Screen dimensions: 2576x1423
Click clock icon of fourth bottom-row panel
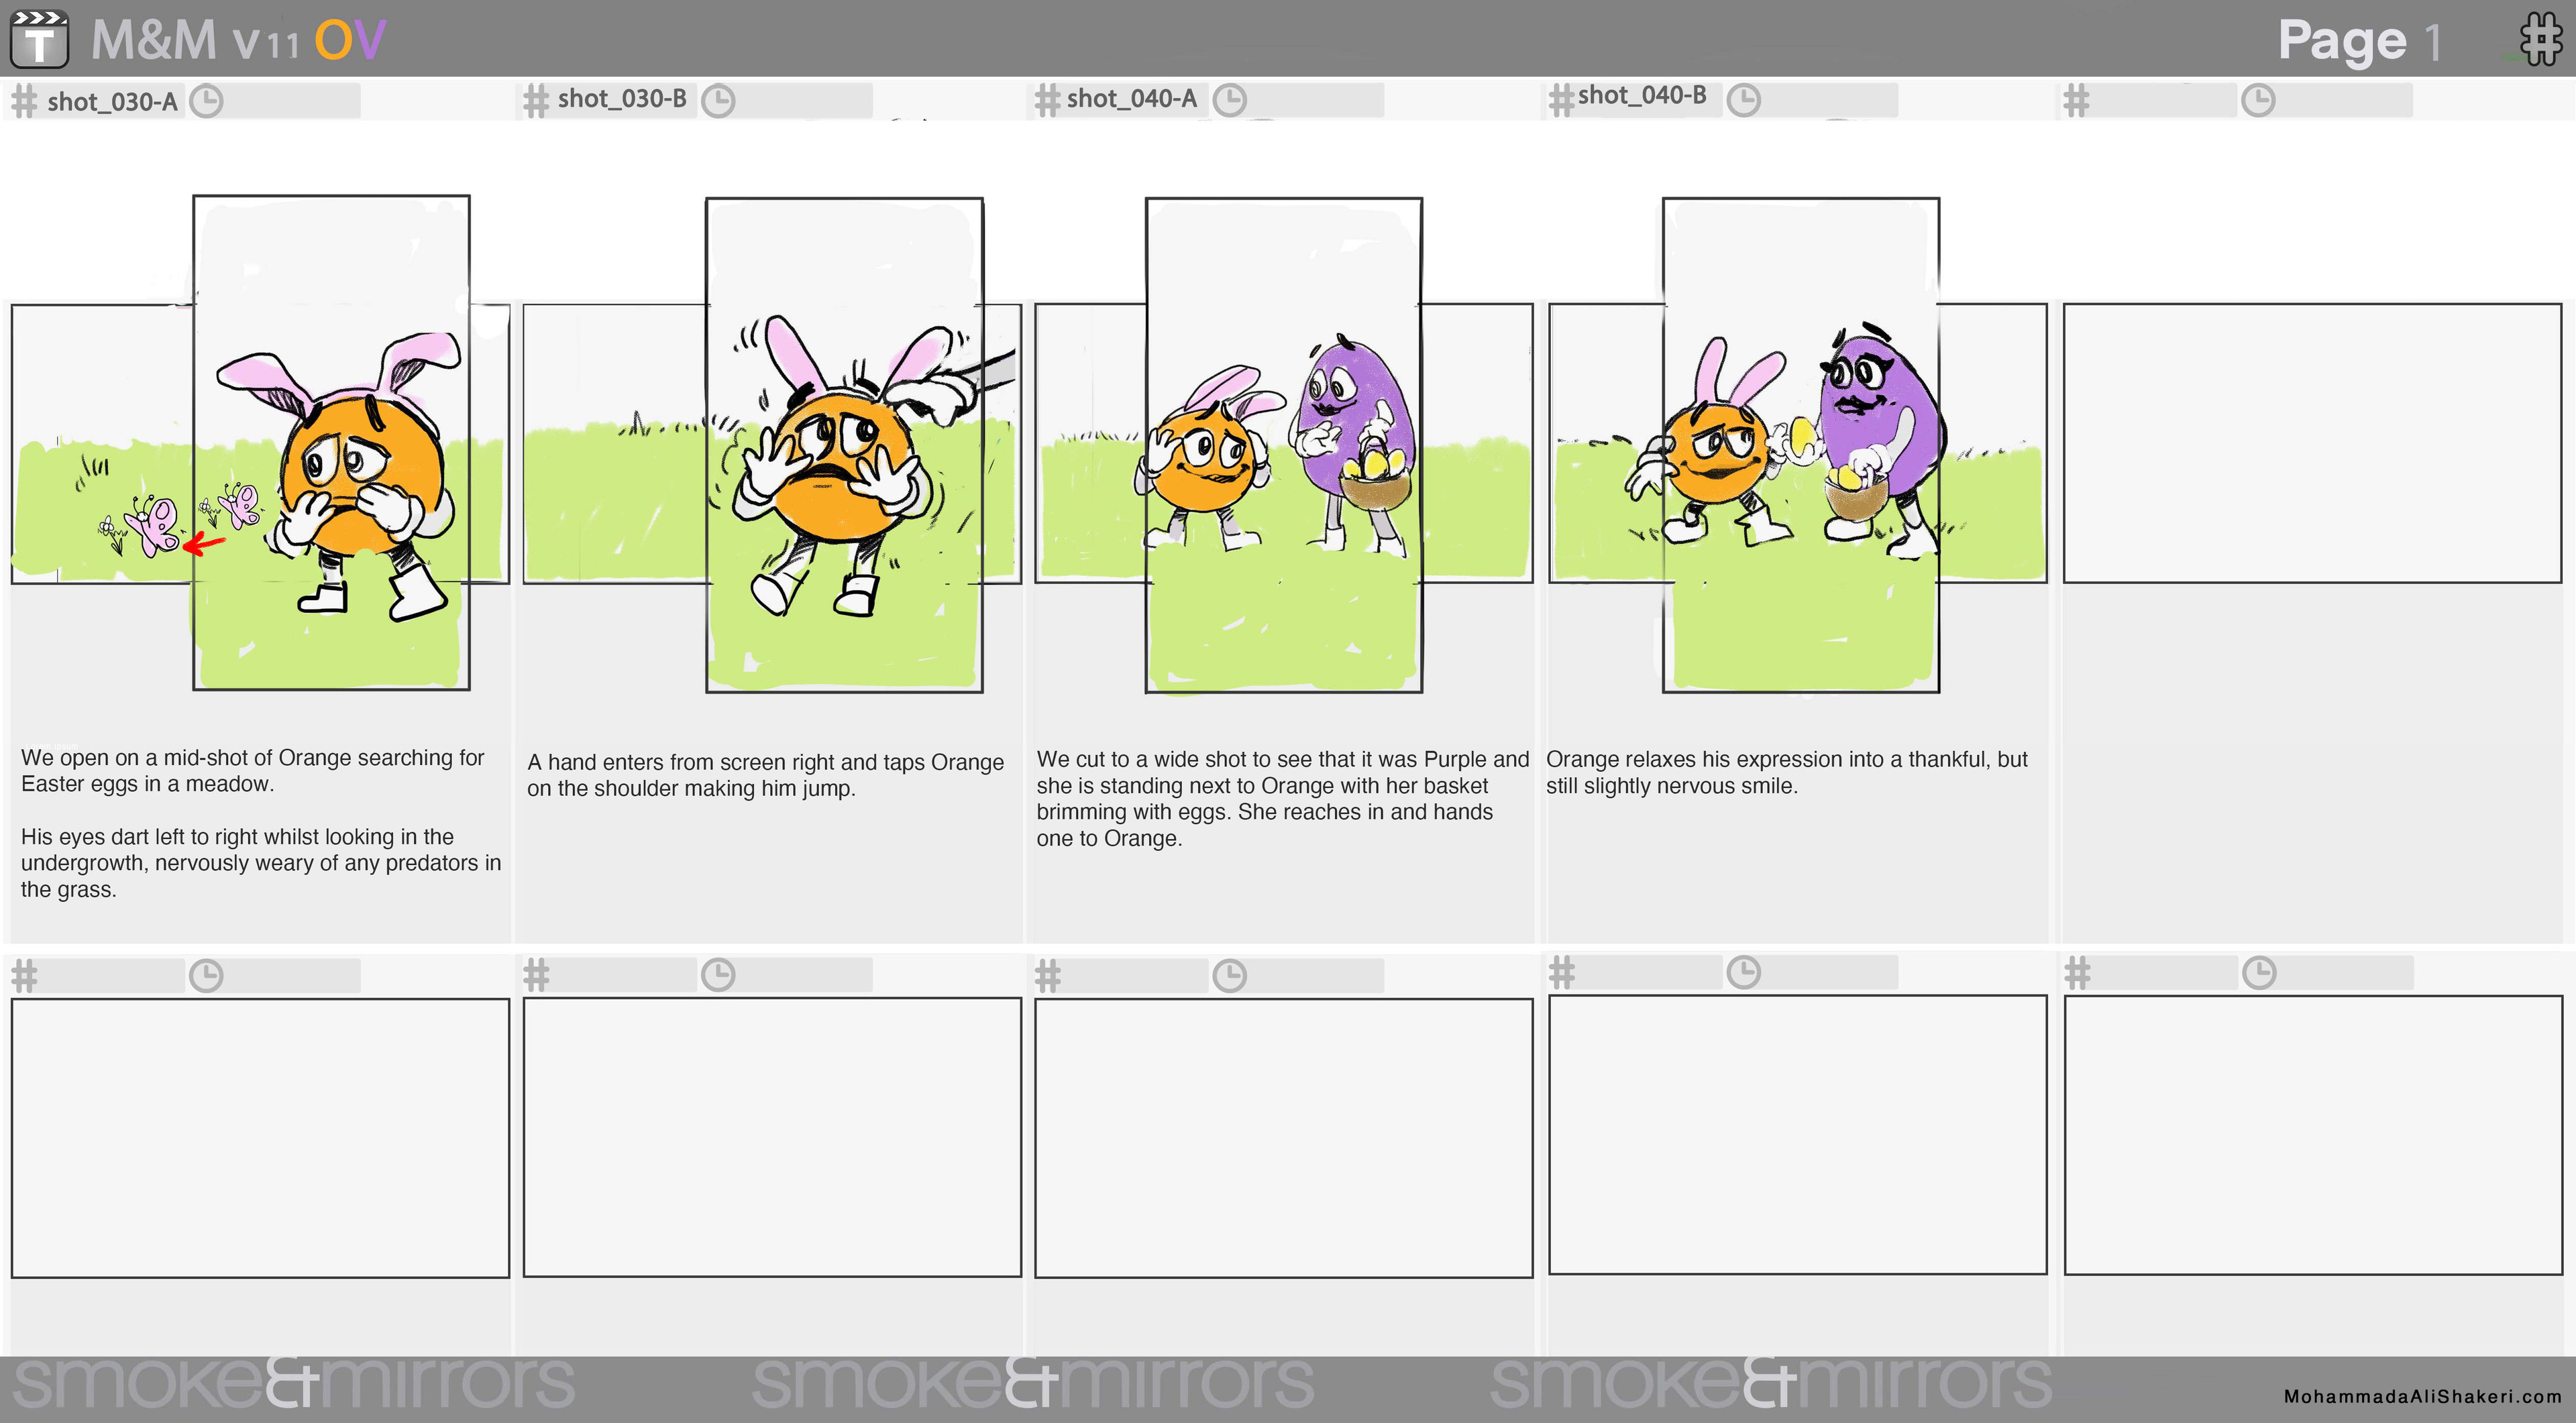pos(1744,971)
